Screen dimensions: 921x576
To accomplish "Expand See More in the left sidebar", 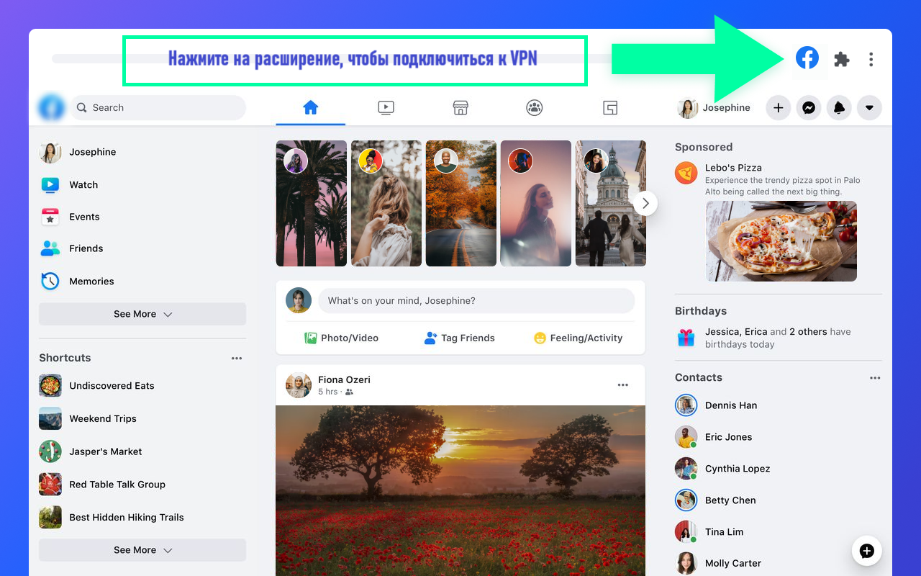I will 142,313.
